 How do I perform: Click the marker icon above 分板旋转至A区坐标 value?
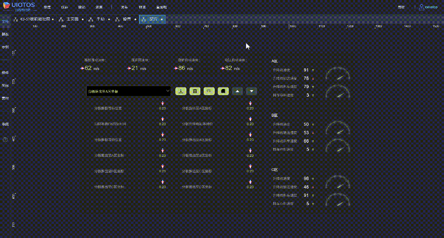click(x=250, y=103)
